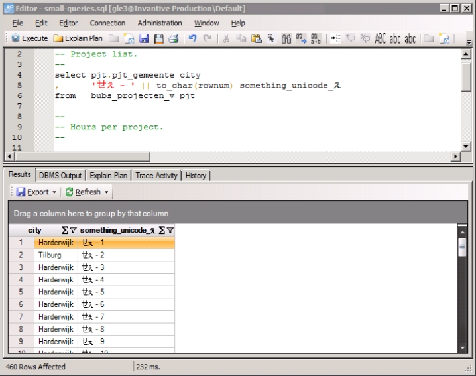Open filter for the city column
The width and height of the screenshot is (476, 376).
tap(73, 230)
